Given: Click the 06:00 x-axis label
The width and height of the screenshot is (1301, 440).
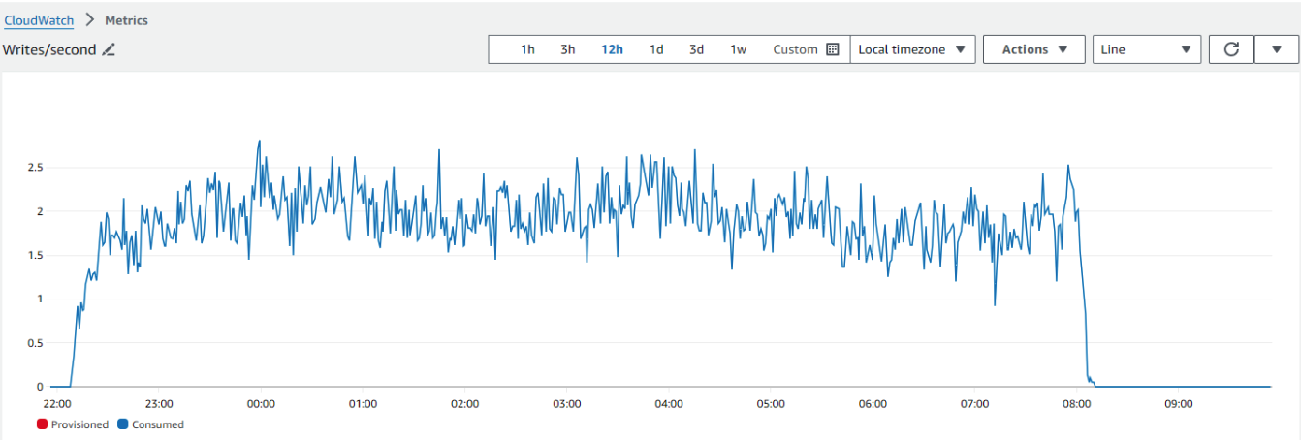Looking at the screenshot, I should pyautogui.click(x=873, y=403).
